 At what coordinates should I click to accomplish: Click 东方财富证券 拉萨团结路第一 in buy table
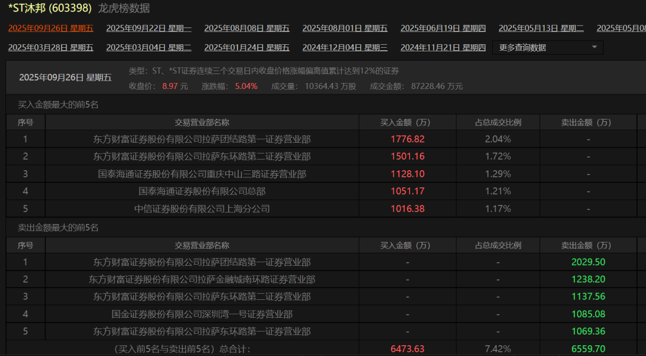202,139
